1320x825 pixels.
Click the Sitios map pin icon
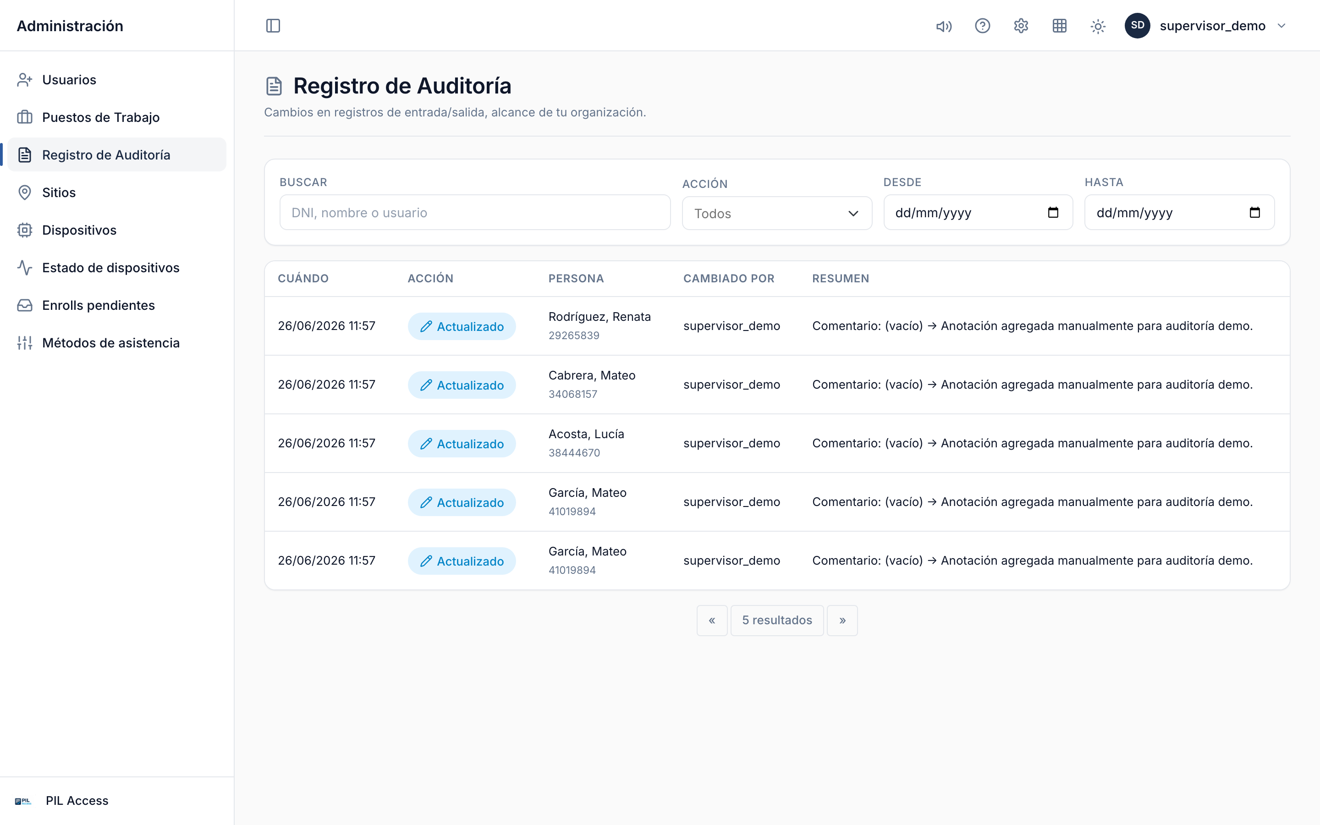tap(25, 192)
